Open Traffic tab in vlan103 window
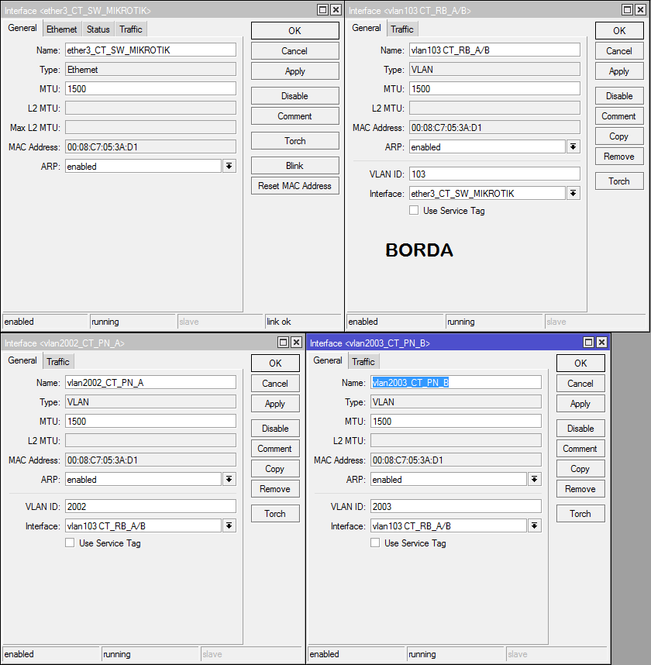The image size is (651, 665). (402, 29)
